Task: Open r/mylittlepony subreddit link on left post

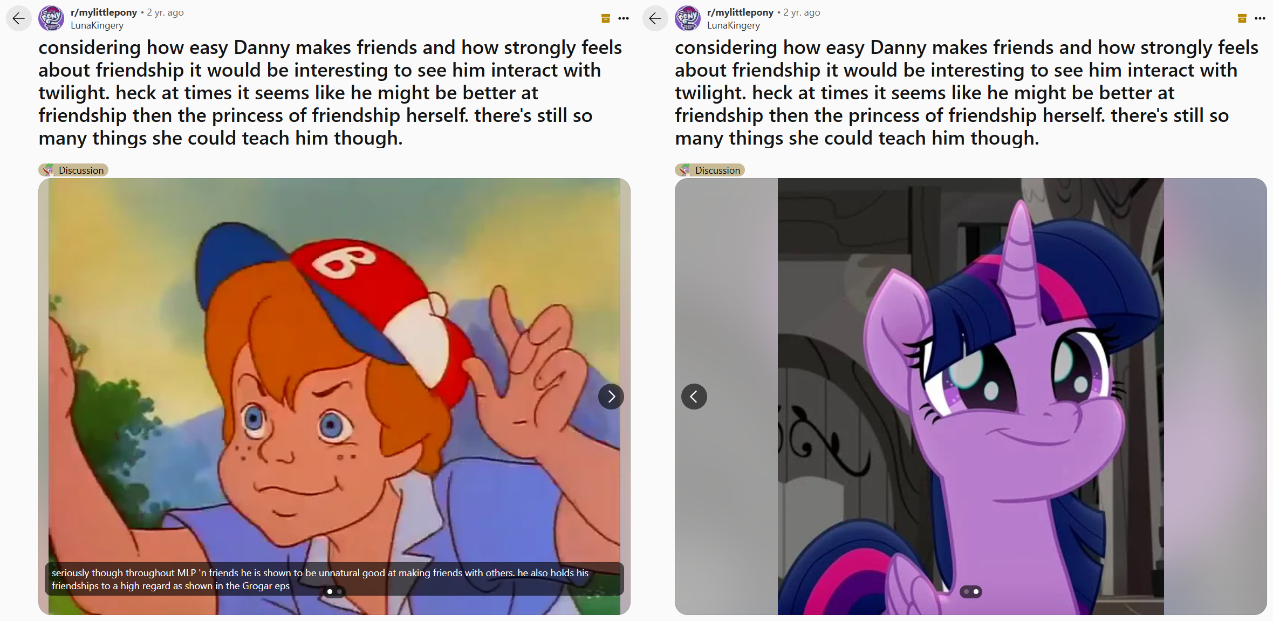Action: 104,12
